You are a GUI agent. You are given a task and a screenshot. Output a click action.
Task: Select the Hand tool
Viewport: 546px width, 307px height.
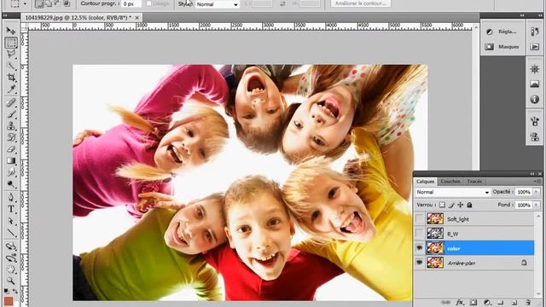coord(11,269)
